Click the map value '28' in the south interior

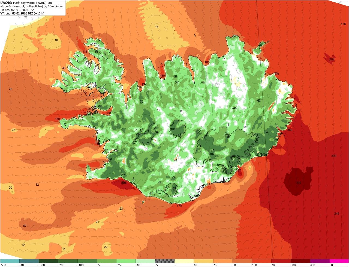[x=175, y=160]
